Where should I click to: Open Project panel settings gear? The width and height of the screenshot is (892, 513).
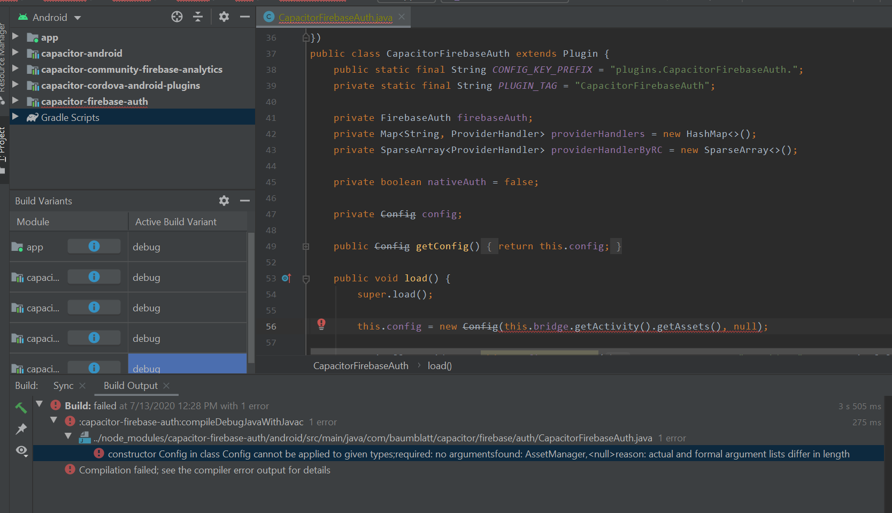pyautogui.click(x=224, y=17)
